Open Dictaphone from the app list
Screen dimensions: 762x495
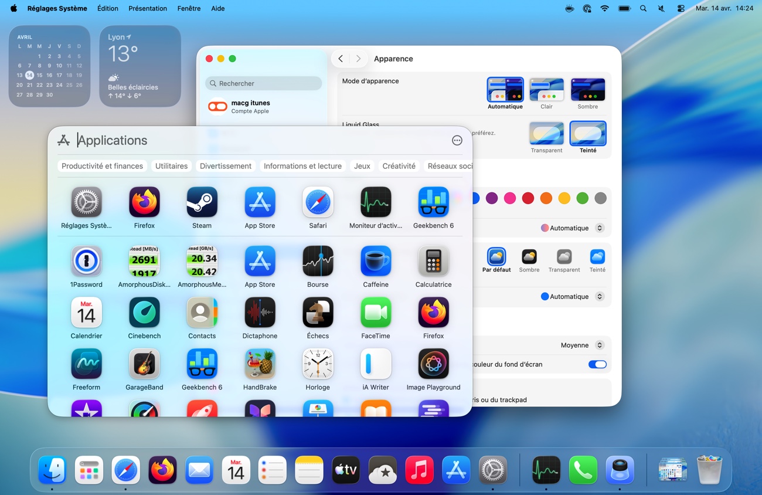260,313
